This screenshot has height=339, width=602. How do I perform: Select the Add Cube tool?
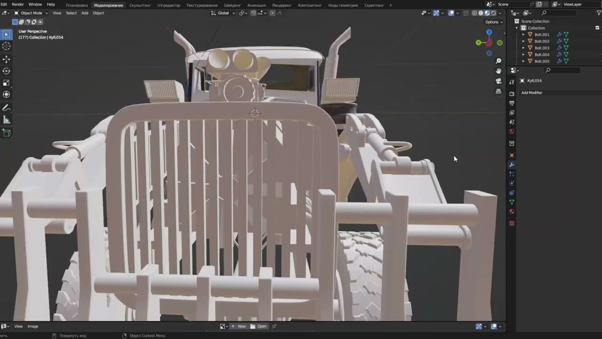[6, 133]
